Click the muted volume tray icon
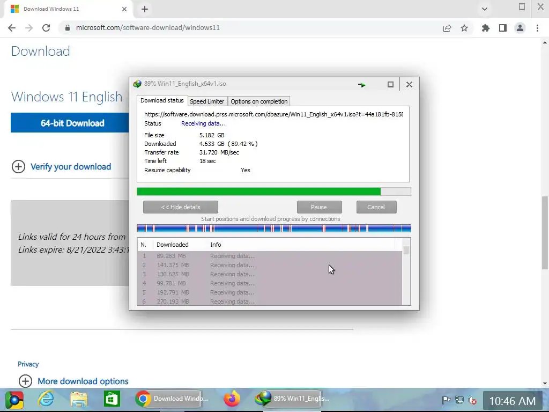The width and height of the screenshot is (549, 412). point(472,400)
